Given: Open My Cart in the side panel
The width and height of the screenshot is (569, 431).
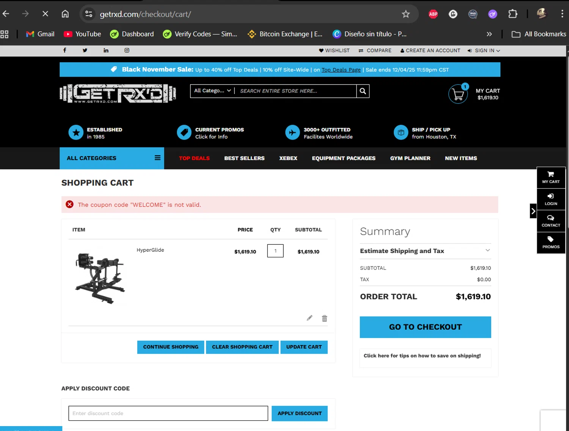Looking at the screenshot, I should (x=551, y=177).
